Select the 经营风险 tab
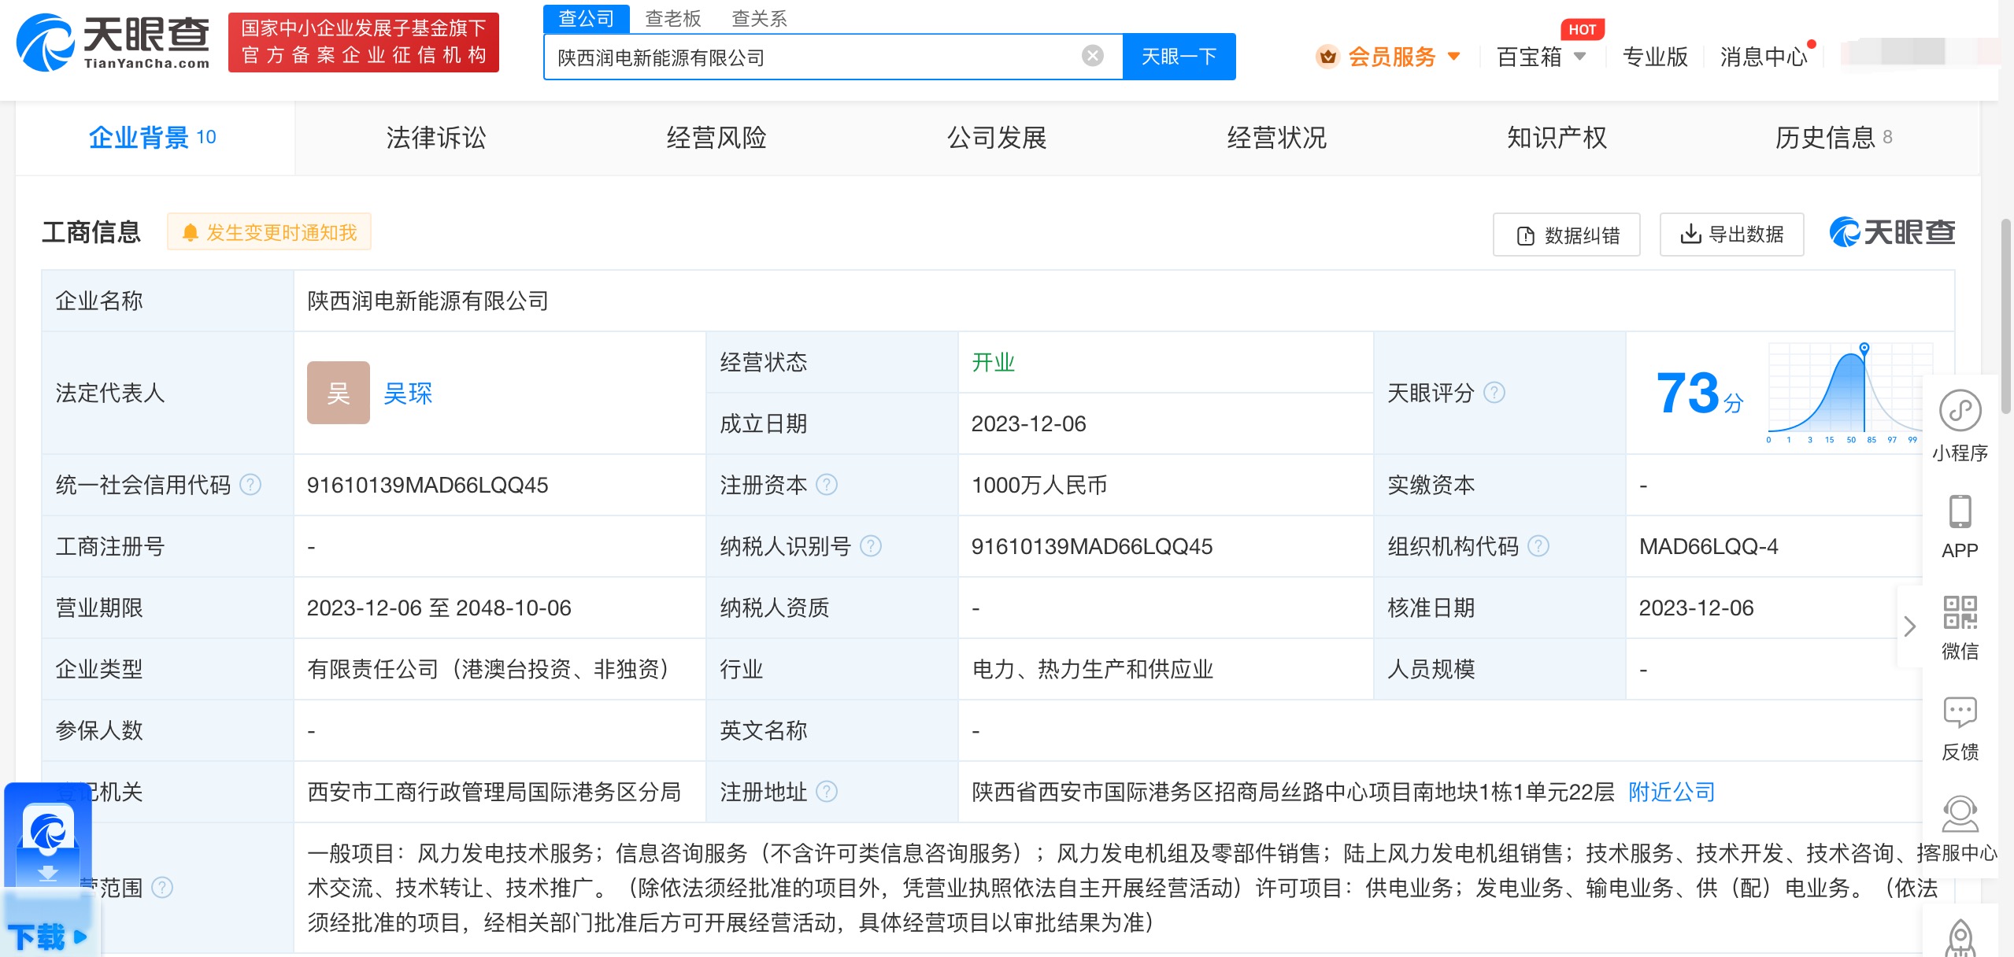Image resolution: width=2014 pixels, height=957 pixels. click(x=716, y=138)
